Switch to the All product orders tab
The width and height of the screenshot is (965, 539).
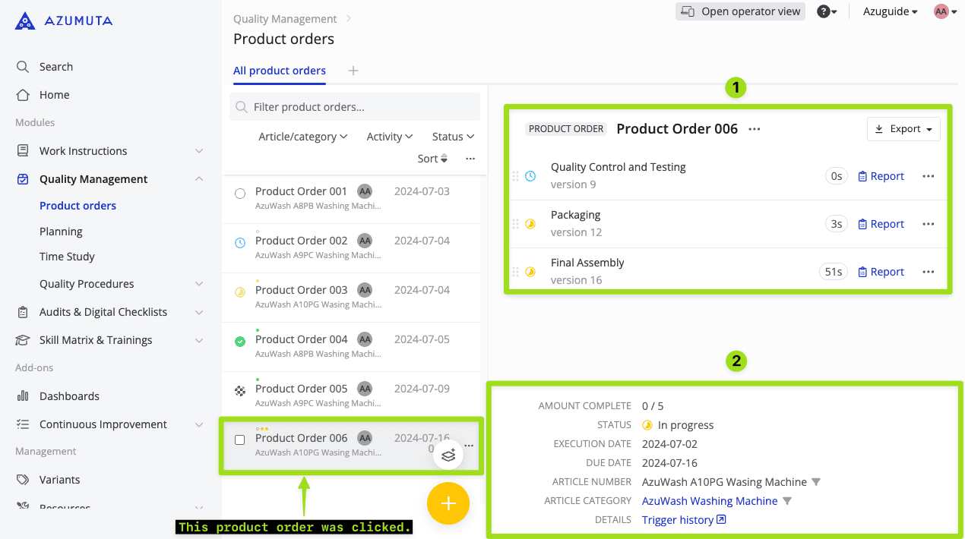pyautogui.click(x=279, y=70)
